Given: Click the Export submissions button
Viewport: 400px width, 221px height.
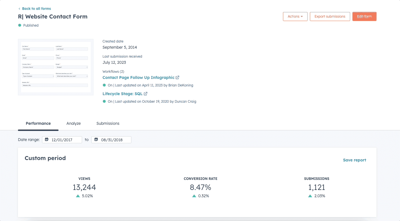Looking at the screenshot, I should (330, 16).
